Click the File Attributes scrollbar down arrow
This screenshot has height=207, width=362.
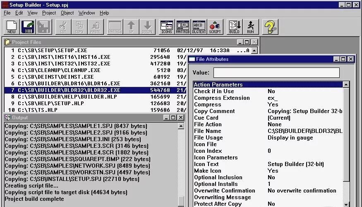(346, 204)
